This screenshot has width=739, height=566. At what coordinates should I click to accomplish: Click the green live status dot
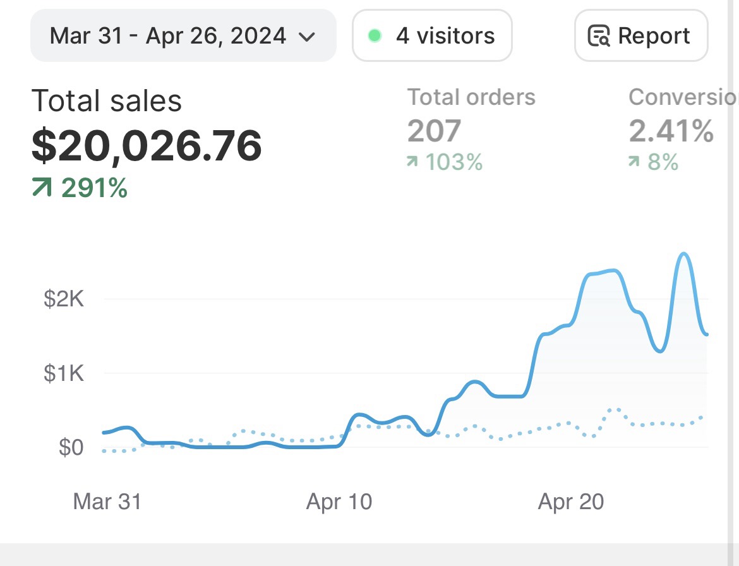tap(375, 35)
